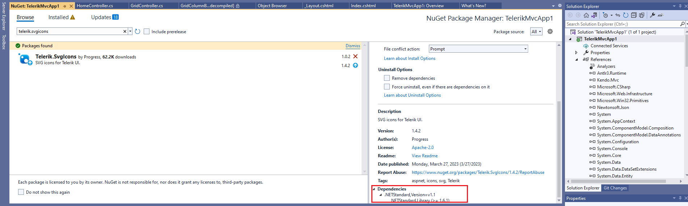688x206 pixels.
Task: Check the Remove dependencies option
Action: point(387,78)
